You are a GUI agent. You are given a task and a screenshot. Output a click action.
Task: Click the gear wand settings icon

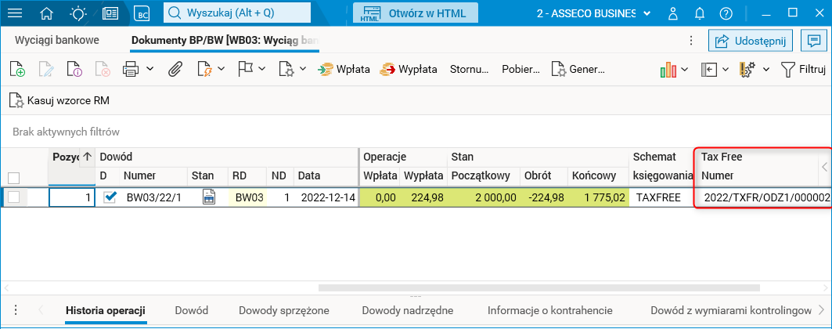(748, 69)
